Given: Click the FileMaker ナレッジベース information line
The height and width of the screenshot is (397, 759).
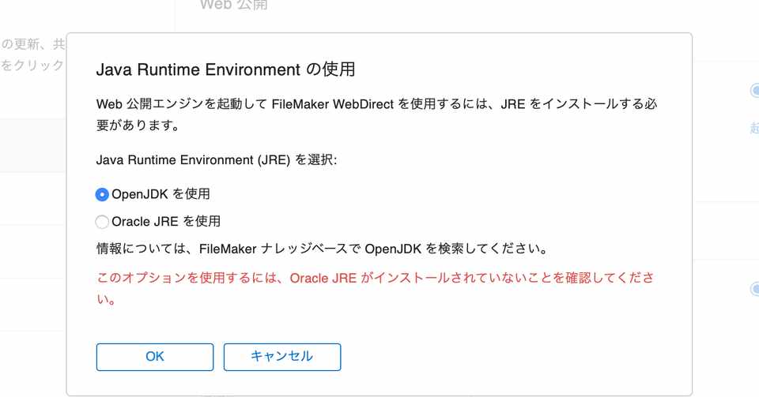Looking at the screenshot, I should coord(323,249).
